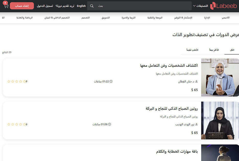This screenshot has width=239, height=161.
Task: Switch language to English
Action: click(81, 6)
